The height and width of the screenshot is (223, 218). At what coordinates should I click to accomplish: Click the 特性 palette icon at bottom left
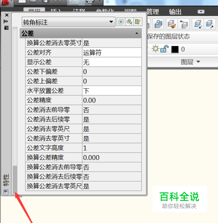6,192
